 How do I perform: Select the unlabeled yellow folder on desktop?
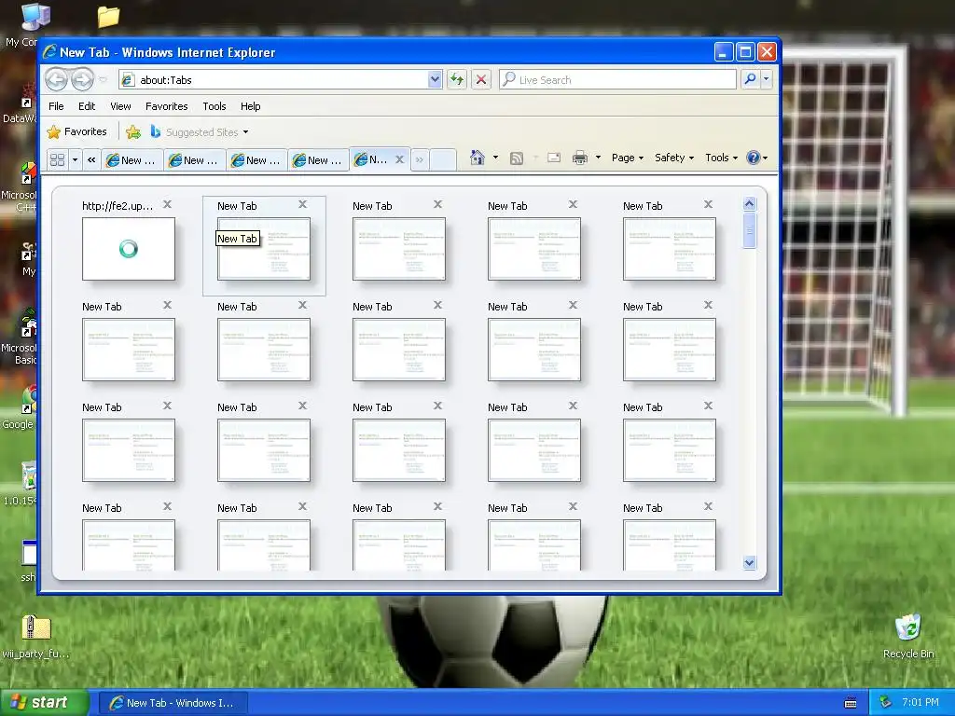tap(108, 17)
